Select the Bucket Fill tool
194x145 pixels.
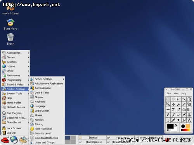(184, 109)
